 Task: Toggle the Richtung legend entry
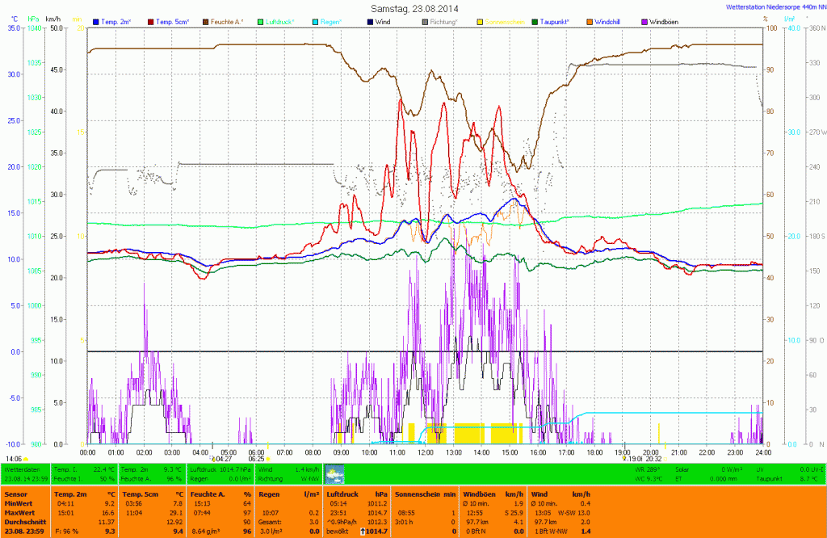[443, 21]
